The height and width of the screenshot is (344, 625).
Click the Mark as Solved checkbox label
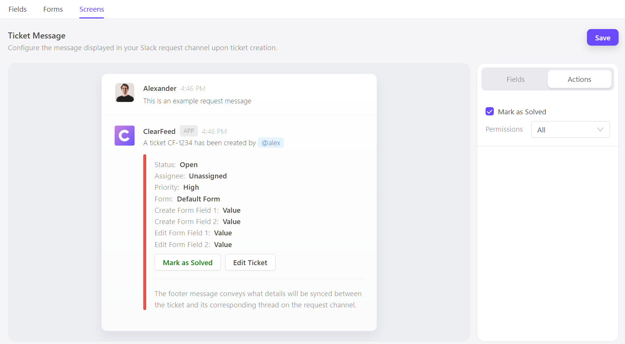522,112
